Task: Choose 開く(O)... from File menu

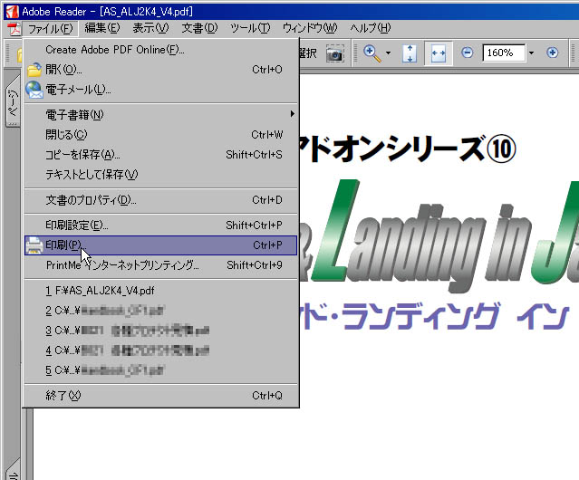Action: [x=160, y=70]
